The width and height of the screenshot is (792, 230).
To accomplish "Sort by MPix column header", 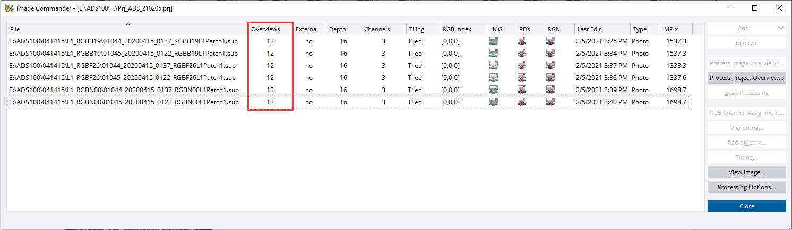I will 675,29.
